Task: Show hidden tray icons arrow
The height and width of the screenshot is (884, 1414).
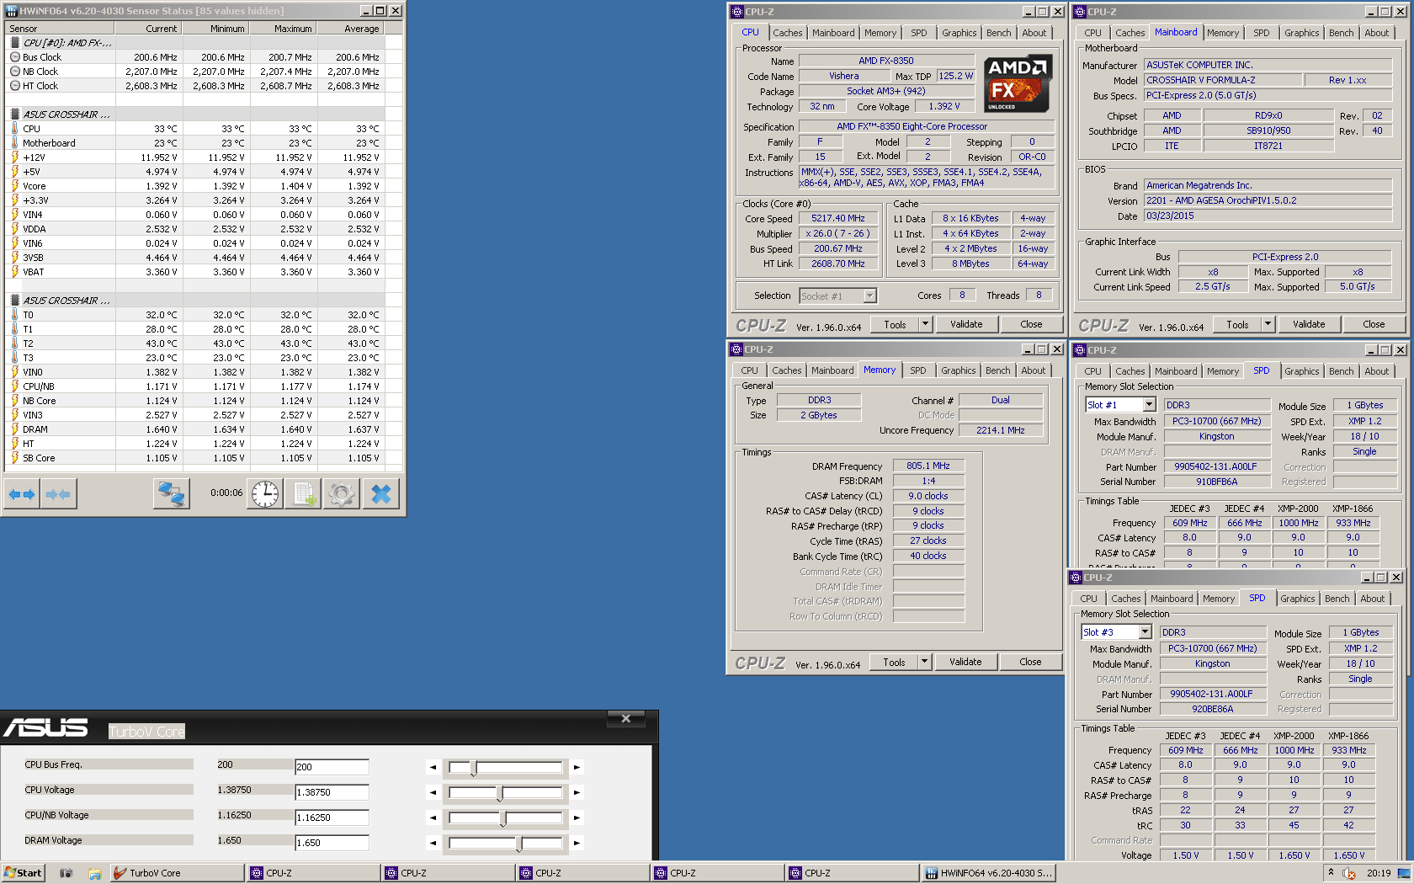Action: click(1331, 872)
